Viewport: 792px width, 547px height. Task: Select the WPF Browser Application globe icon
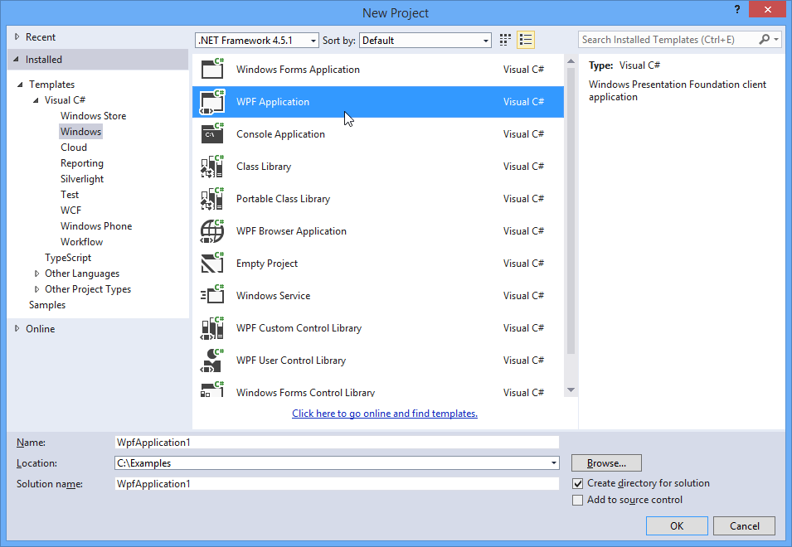point(211,230)
